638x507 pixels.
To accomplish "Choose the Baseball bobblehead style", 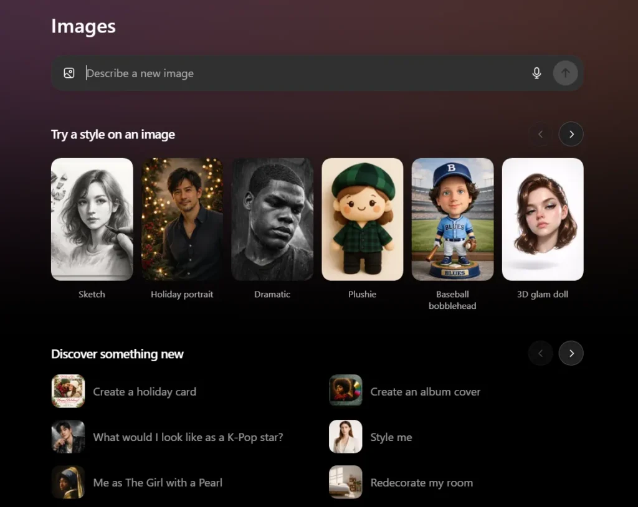I will 452,219.
